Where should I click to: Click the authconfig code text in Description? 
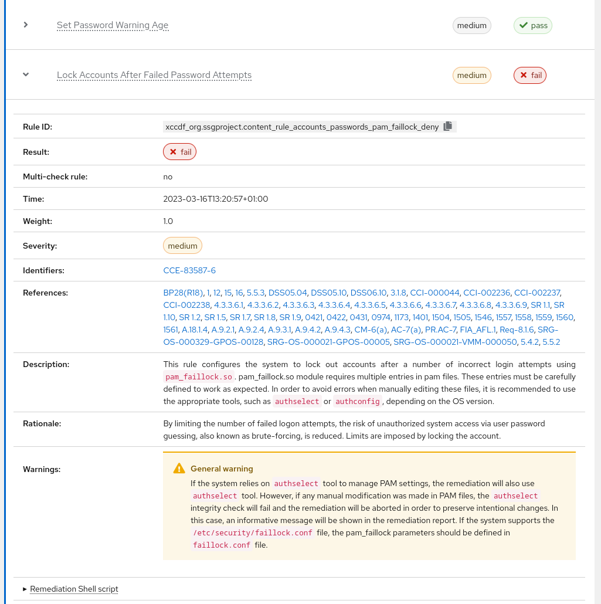point(358,401)
